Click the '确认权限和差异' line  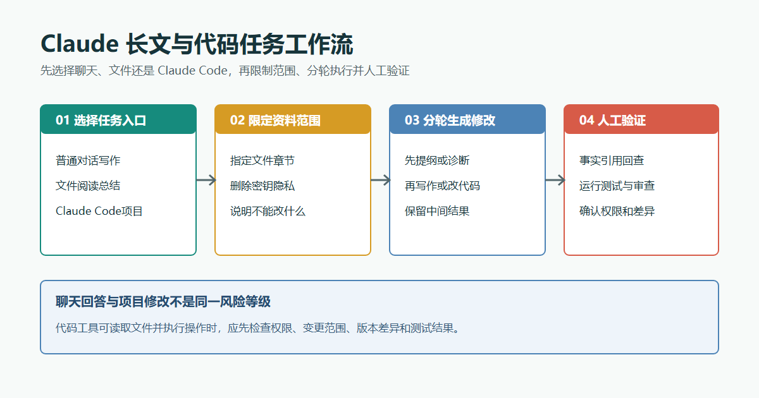(617, 211)
